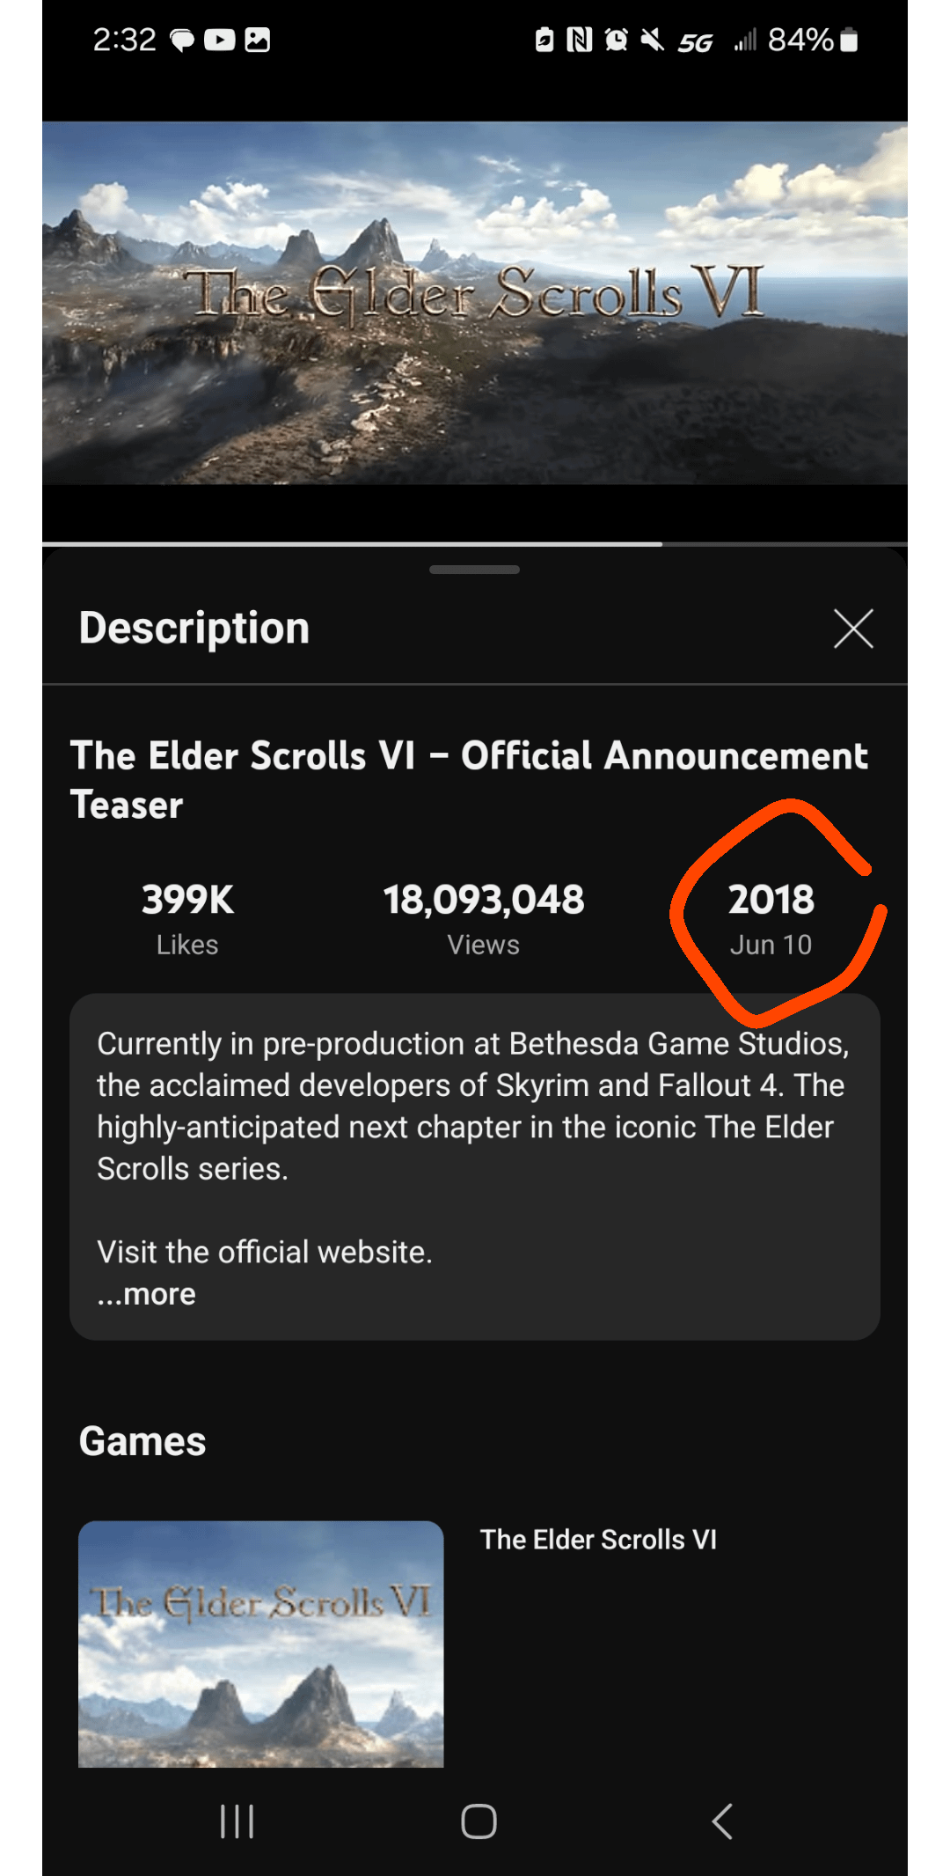Tap the 5G network indicator
Image resolution: width=950 pixels, height=1876 pixels.
coord(694,42)
